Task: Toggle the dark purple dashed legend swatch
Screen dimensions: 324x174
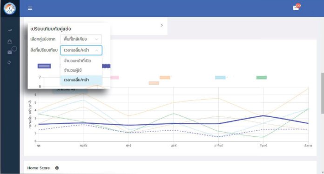Action: click(x=106, y=66)
